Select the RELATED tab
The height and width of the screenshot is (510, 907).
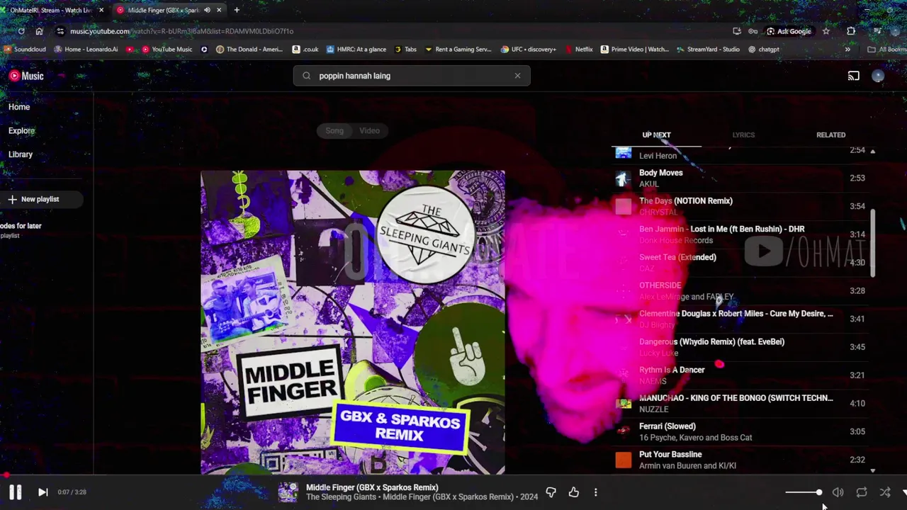point(830,135)
